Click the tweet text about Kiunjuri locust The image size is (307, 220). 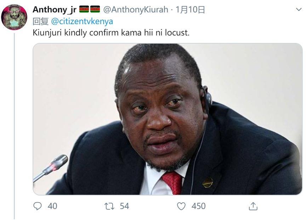click(111, 33)
